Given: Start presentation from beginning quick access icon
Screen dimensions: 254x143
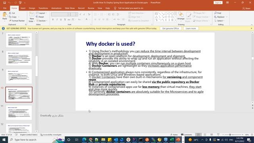Looking at the screenshot, I should click(20, 3).
